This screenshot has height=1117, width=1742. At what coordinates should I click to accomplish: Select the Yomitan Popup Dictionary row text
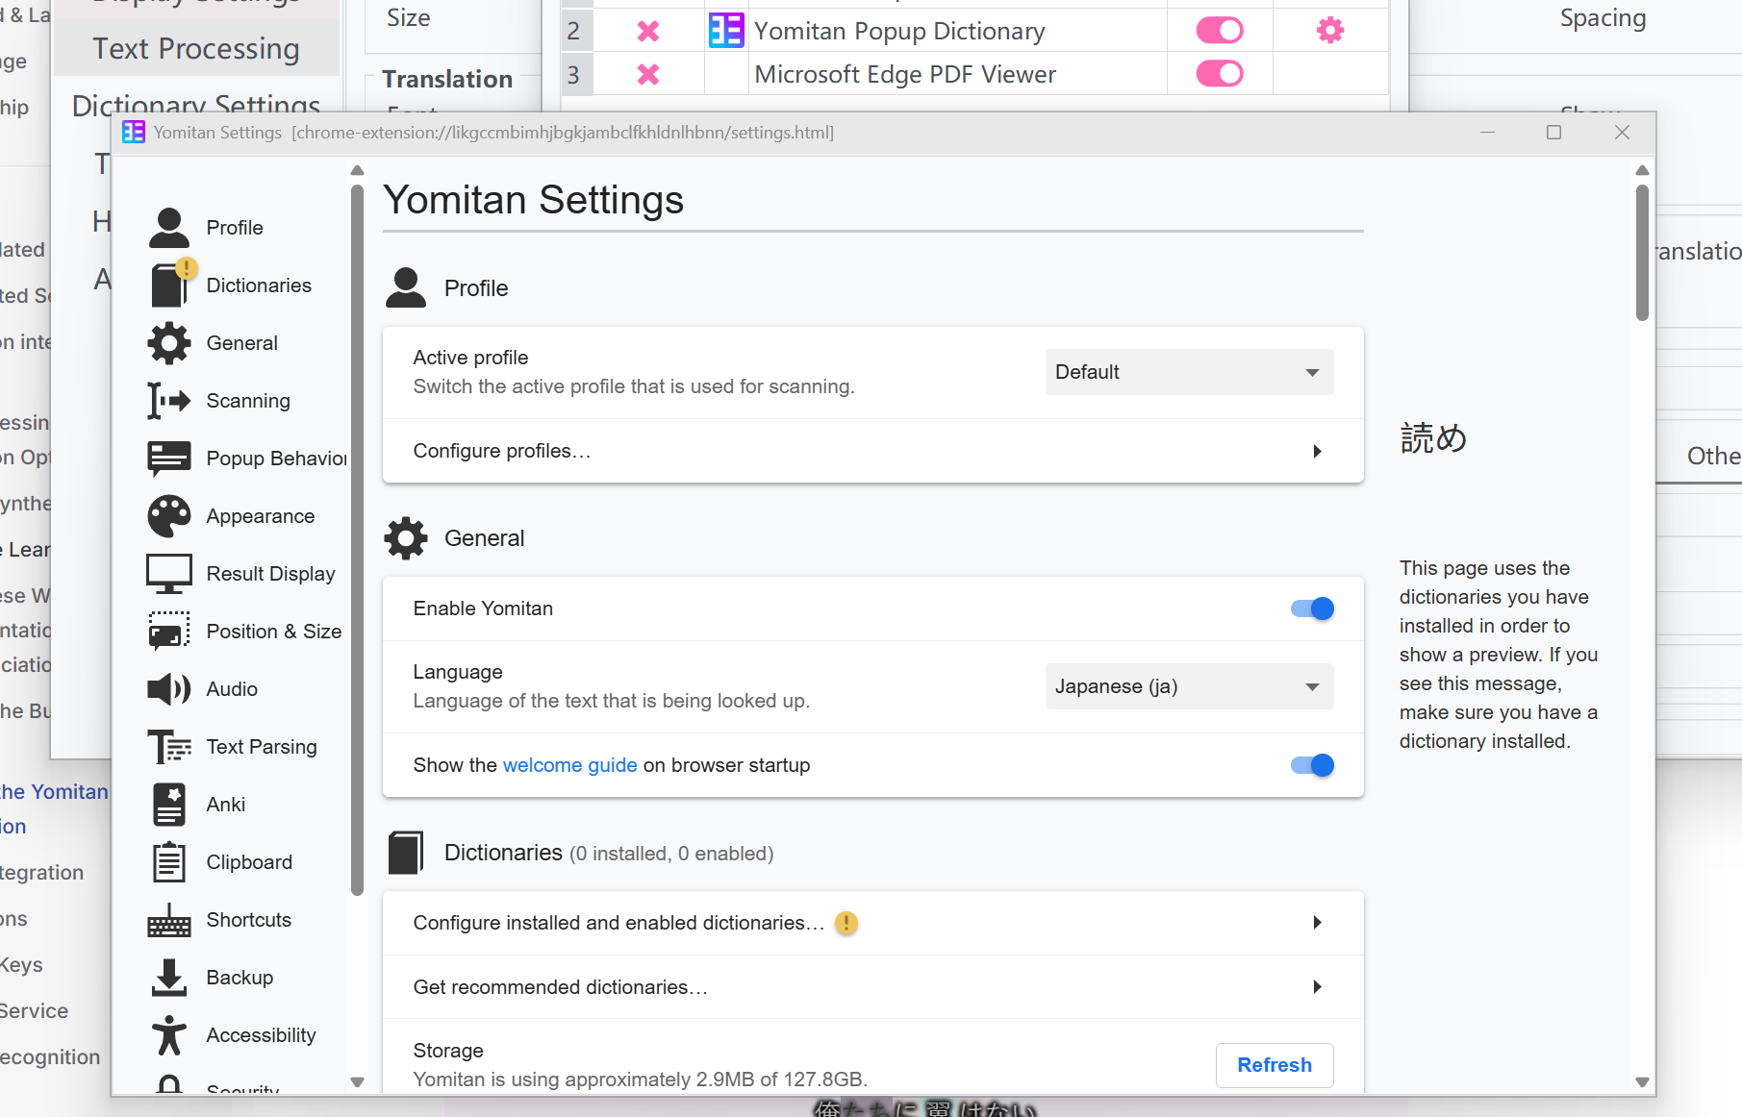pyautogui.click(x=899, y=31)
